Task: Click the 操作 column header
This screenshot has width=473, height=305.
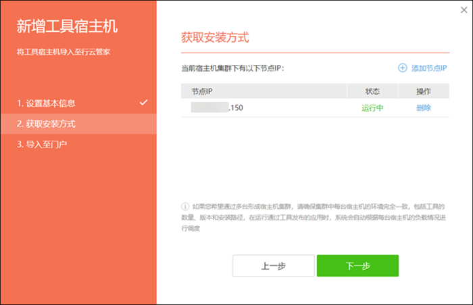Action: tap(424, 91)
